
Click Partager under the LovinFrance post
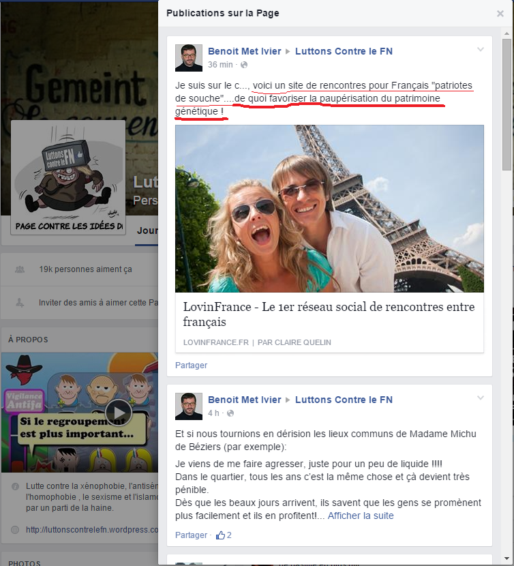coord(191,366)
